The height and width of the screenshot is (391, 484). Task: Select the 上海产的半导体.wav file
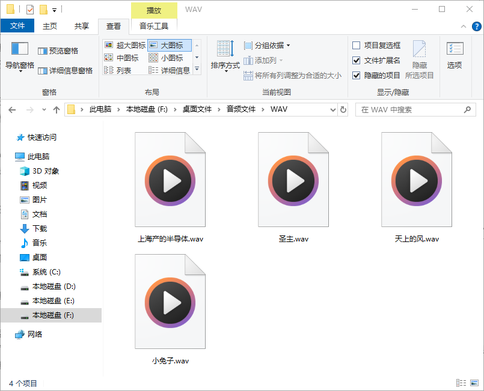tap(170, 188)
